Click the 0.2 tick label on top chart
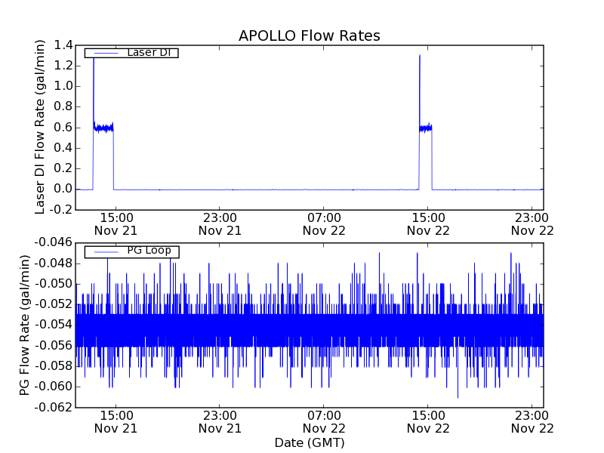The image size is (604, 453). [x=63, y=168]
